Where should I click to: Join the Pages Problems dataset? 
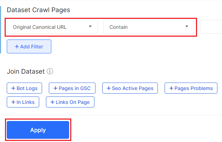pyautogui.click(x=191, y=88)
